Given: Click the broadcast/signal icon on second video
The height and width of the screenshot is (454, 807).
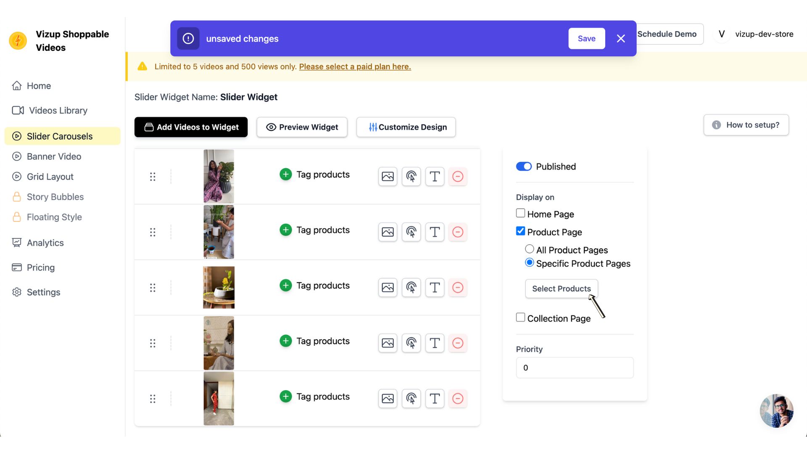Looking at the screenshot, I should point(411,232).
